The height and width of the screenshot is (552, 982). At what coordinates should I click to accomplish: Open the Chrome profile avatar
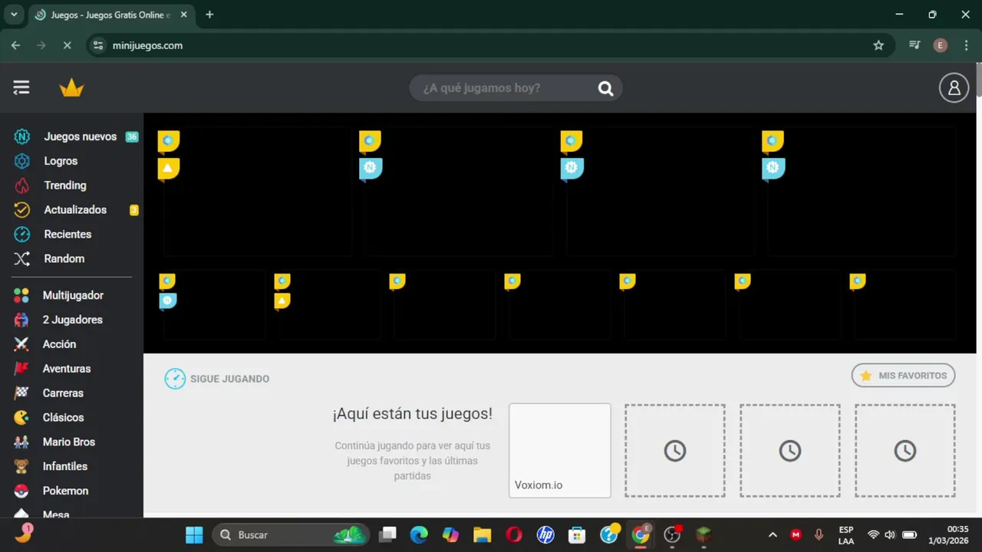point(941,45)
